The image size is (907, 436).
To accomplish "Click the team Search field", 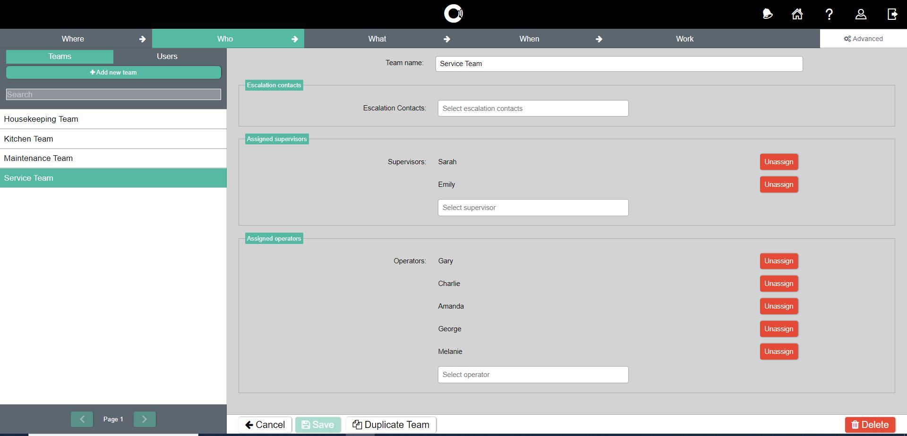I will click(113, 94).
